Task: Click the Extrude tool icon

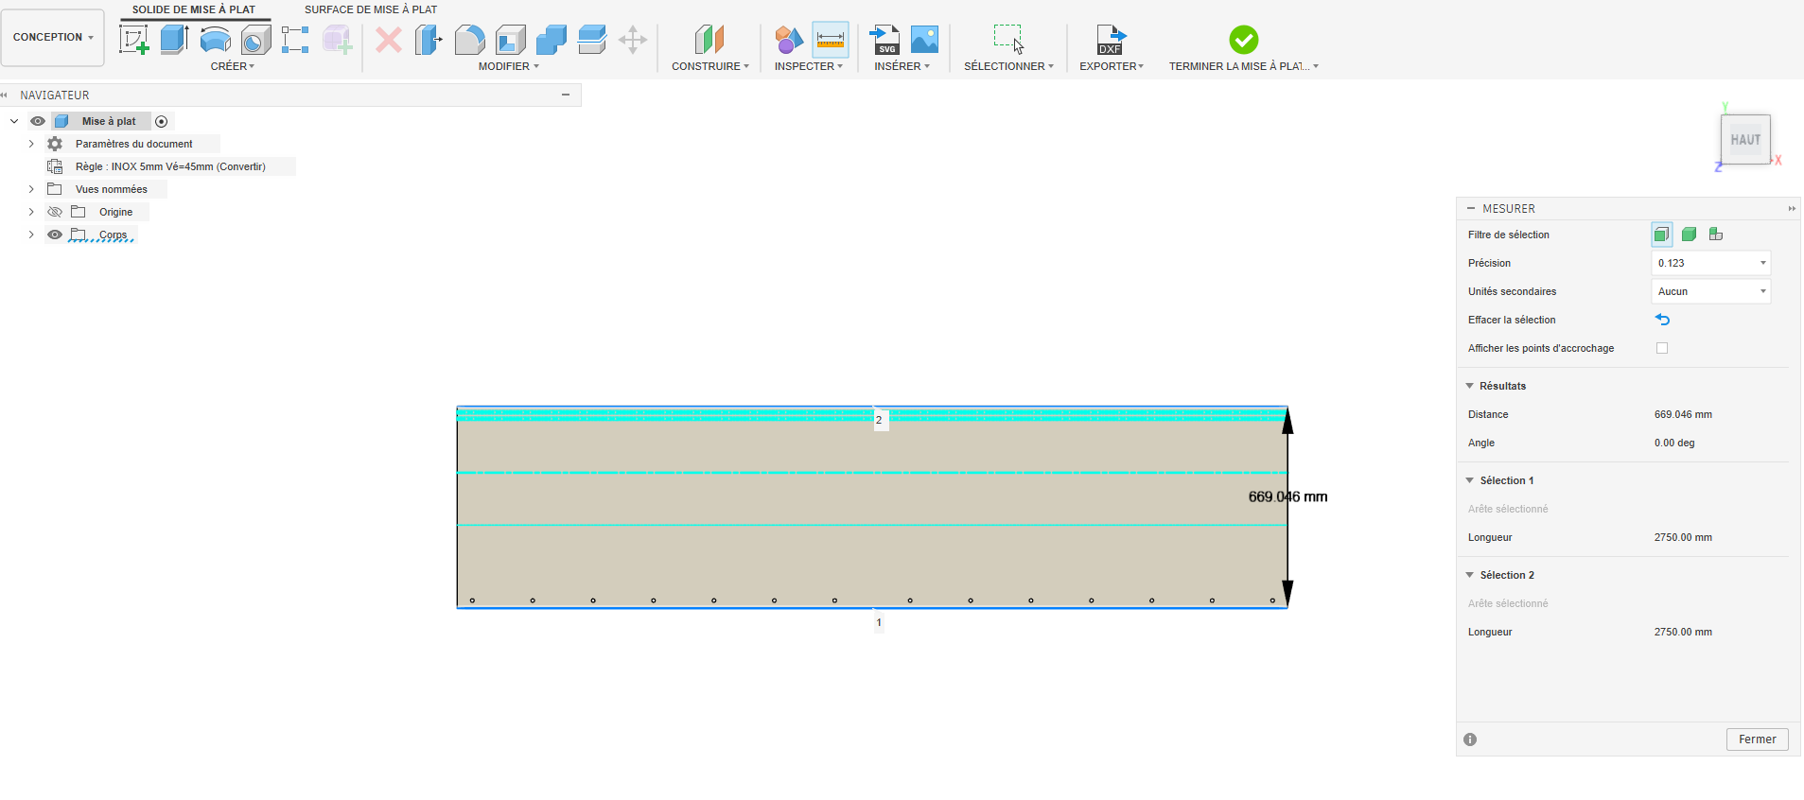Action: click(x=174, y=40)
